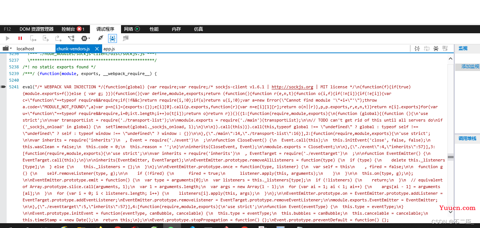Click the current-statement arrow at line 5241
The image size is (480, 228).
(x=4, y=87)
